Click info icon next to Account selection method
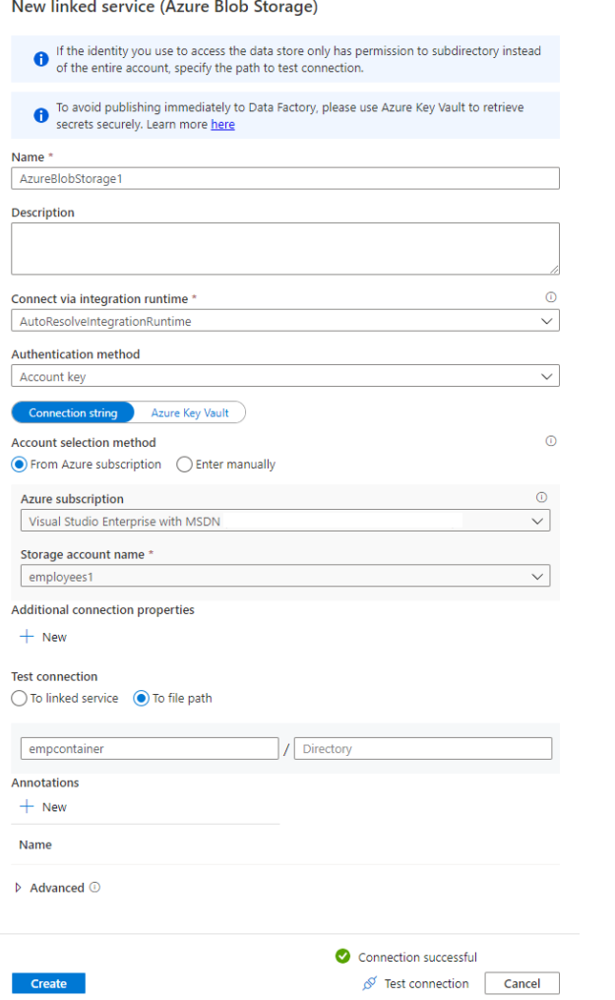 [x=550, y=441]
